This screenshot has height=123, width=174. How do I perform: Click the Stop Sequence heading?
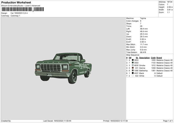[133, 55]
